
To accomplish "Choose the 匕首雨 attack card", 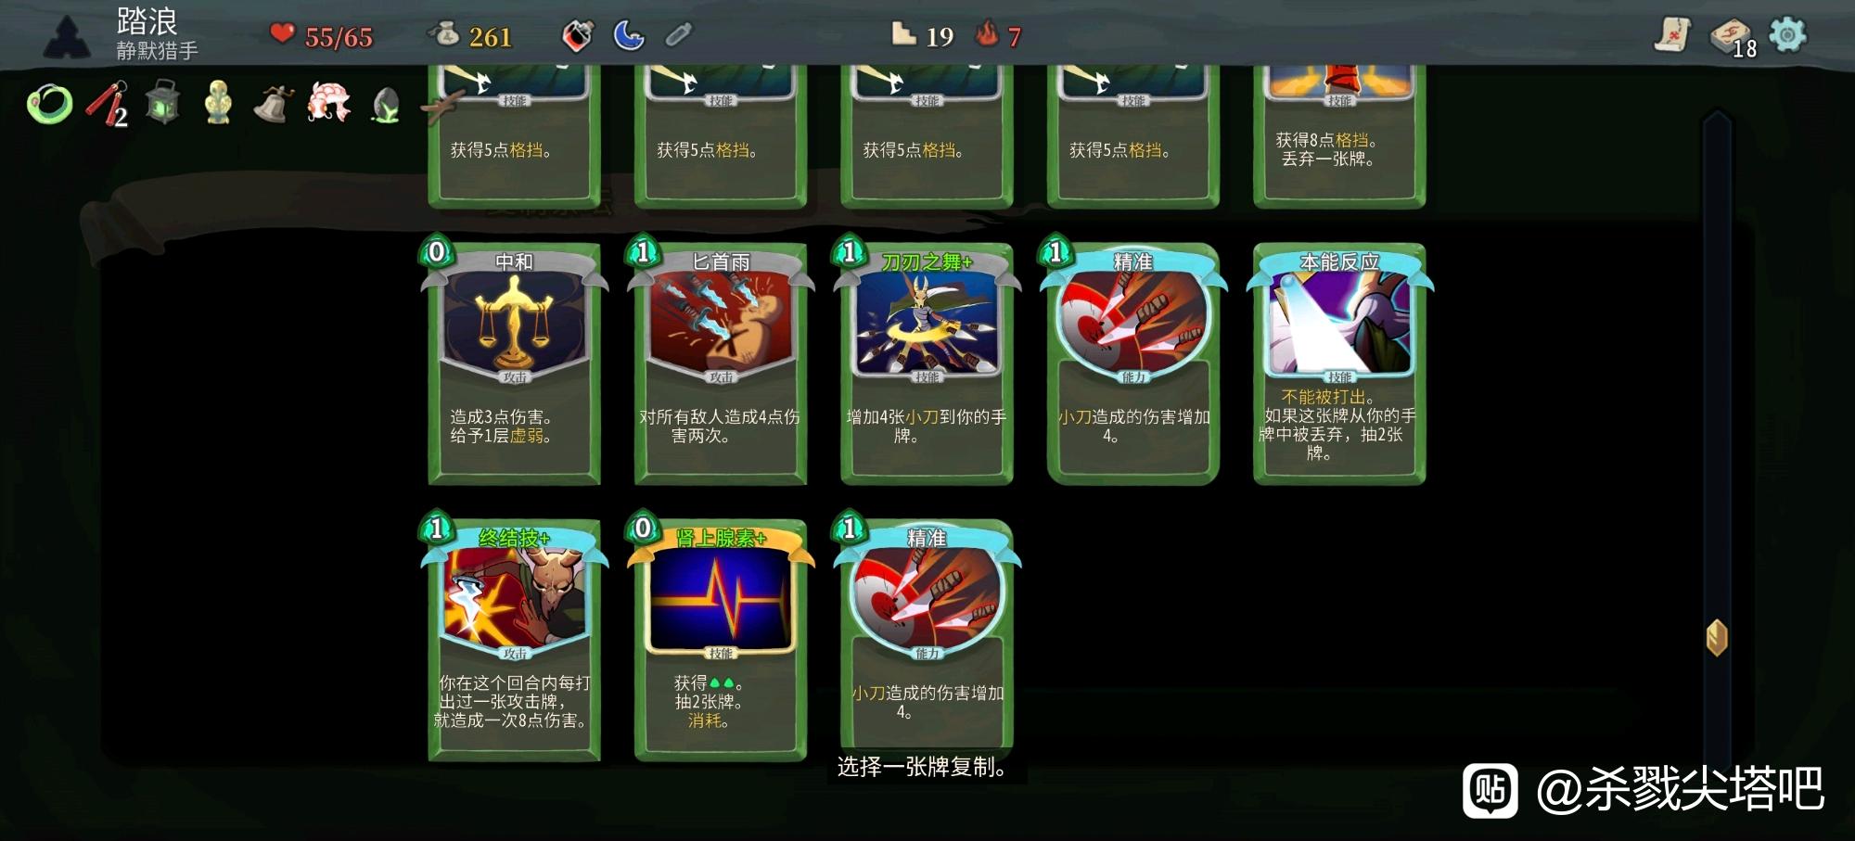I will coord(721,363).
